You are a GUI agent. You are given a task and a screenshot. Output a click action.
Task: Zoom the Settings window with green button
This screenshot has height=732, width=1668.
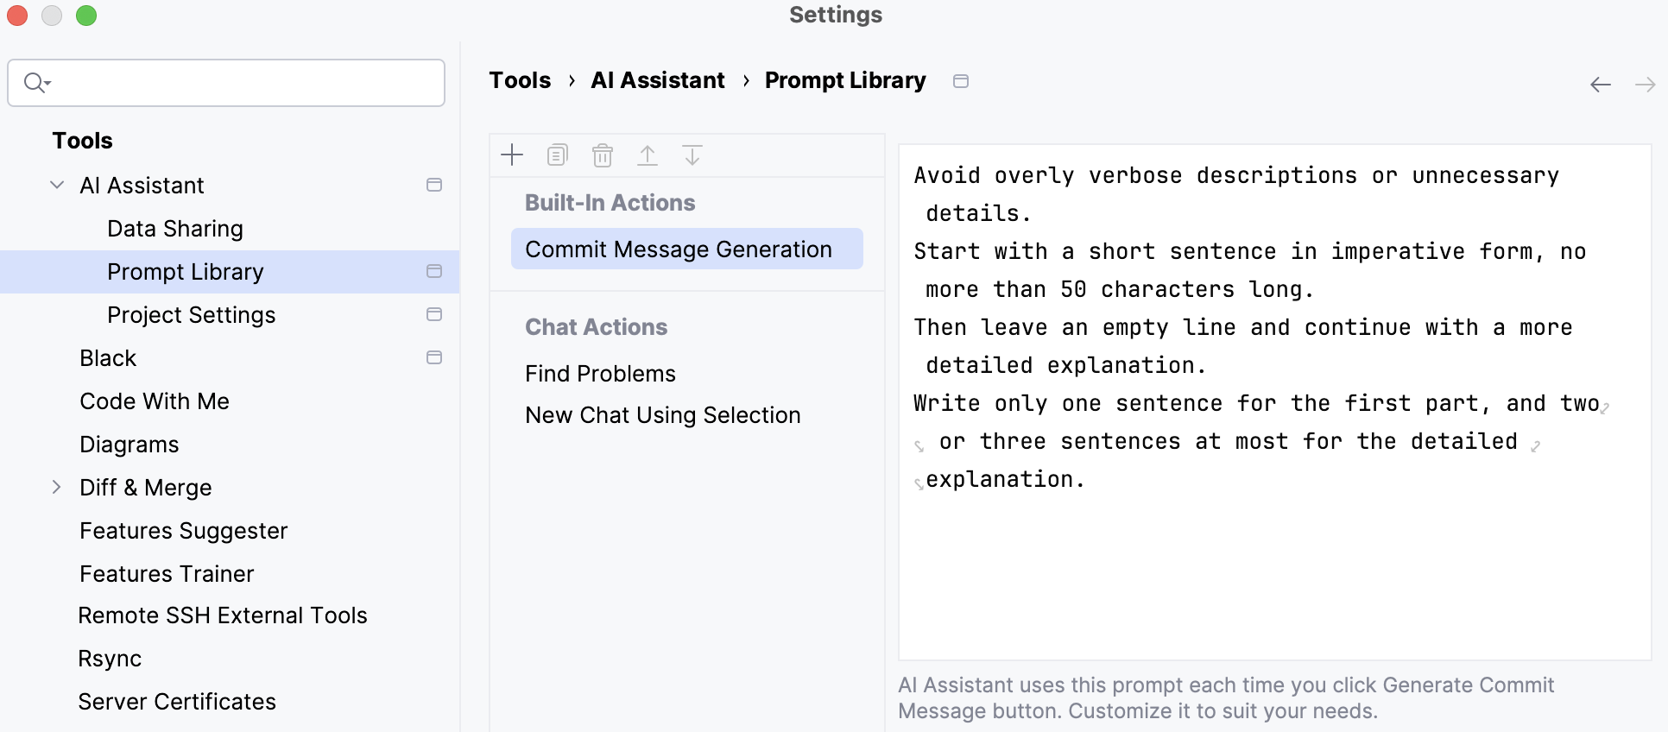tap(86, 16)
